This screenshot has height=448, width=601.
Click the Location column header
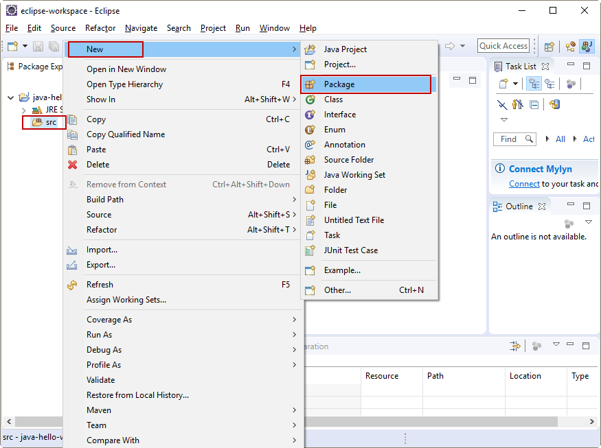pyautogui.click(x=536, y=376)
